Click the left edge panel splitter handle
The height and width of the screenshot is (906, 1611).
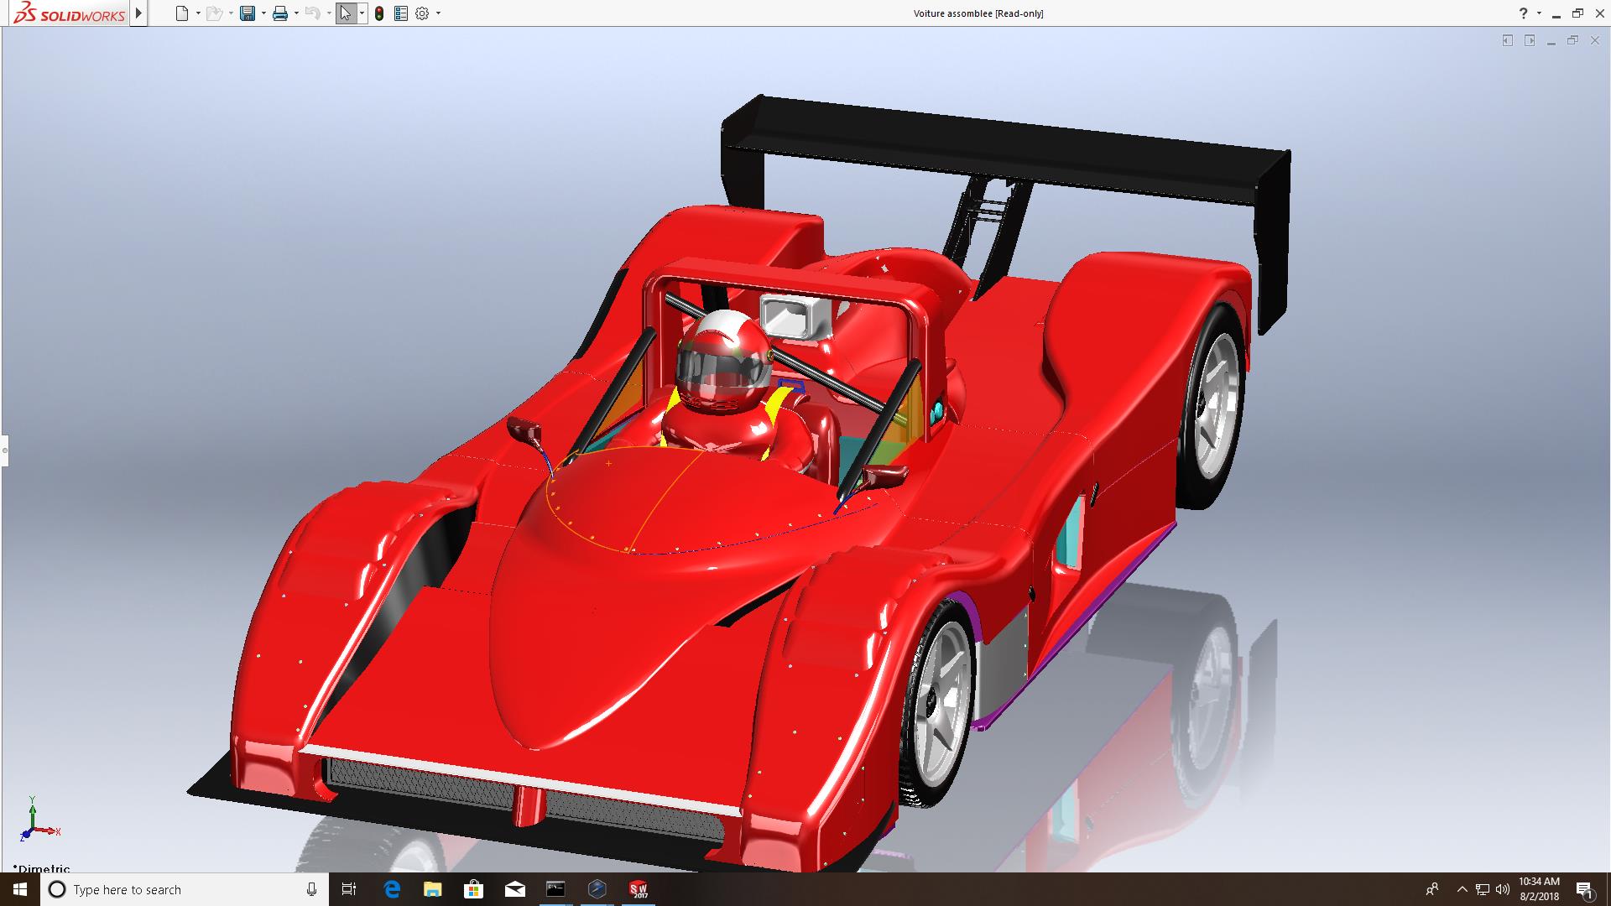point(4,450)
